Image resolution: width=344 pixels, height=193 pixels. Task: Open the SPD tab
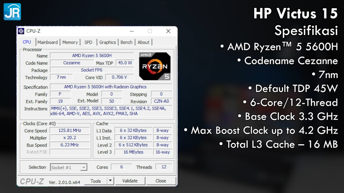(88, 42)
